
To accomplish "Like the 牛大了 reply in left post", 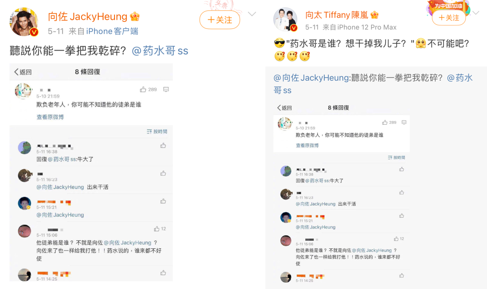I will pyautogui.click(x=163, y=145).
